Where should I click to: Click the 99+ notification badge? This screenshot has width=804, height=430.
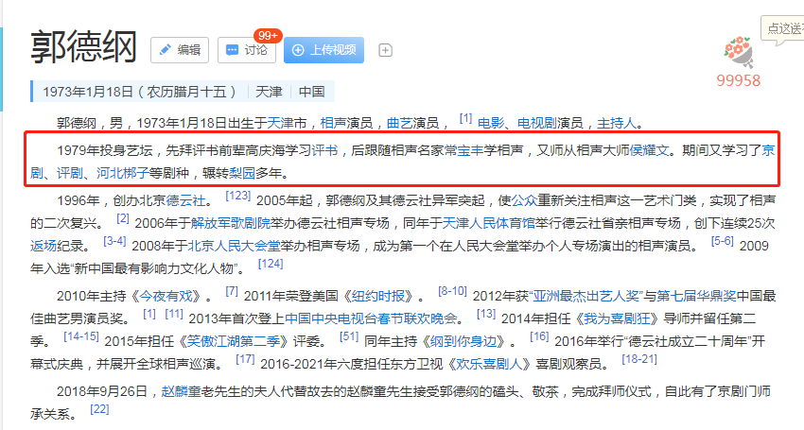click(268, 35)
